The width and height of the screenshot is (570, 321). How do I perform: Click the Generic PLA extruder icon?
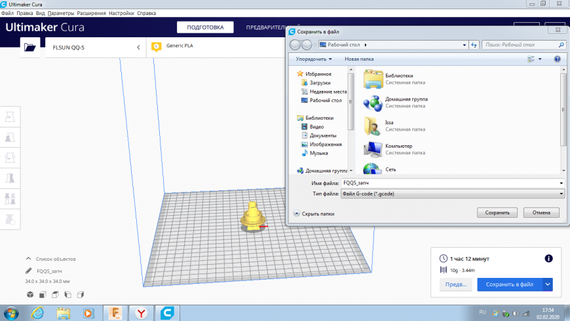156,46
